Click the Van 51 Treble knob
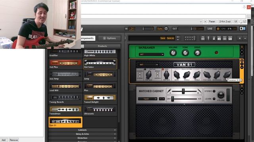The height and width of the screenshot is (142, 254). click(x=197, y=75)
